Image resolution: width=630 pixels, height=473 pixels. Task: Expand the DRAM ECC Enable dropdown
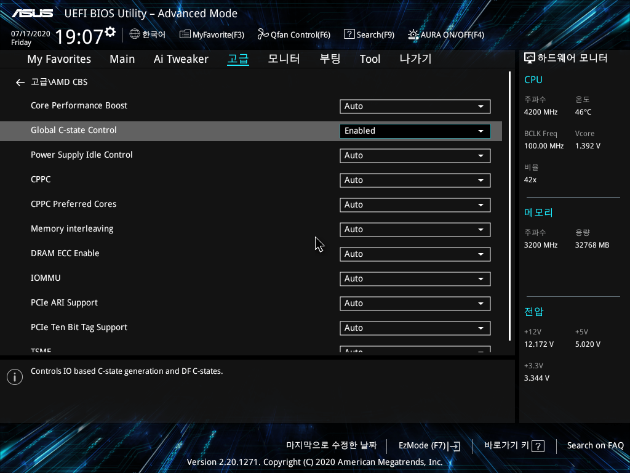click(415, 254)
